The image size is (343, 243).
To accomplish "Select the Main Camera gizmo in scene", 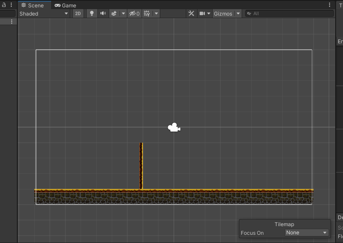I will point(174,128).
